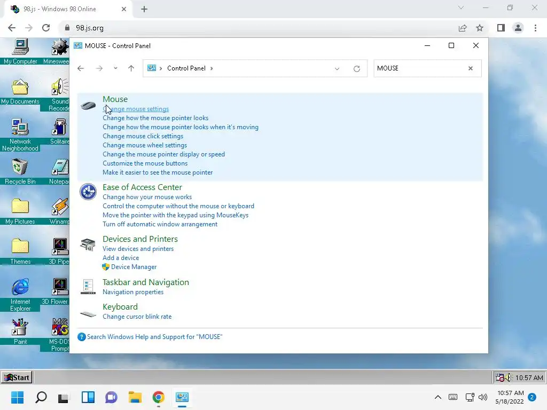Open Device Manager link
The height and width of the screenshot is (410, 547).
click(x=134, y=267)
